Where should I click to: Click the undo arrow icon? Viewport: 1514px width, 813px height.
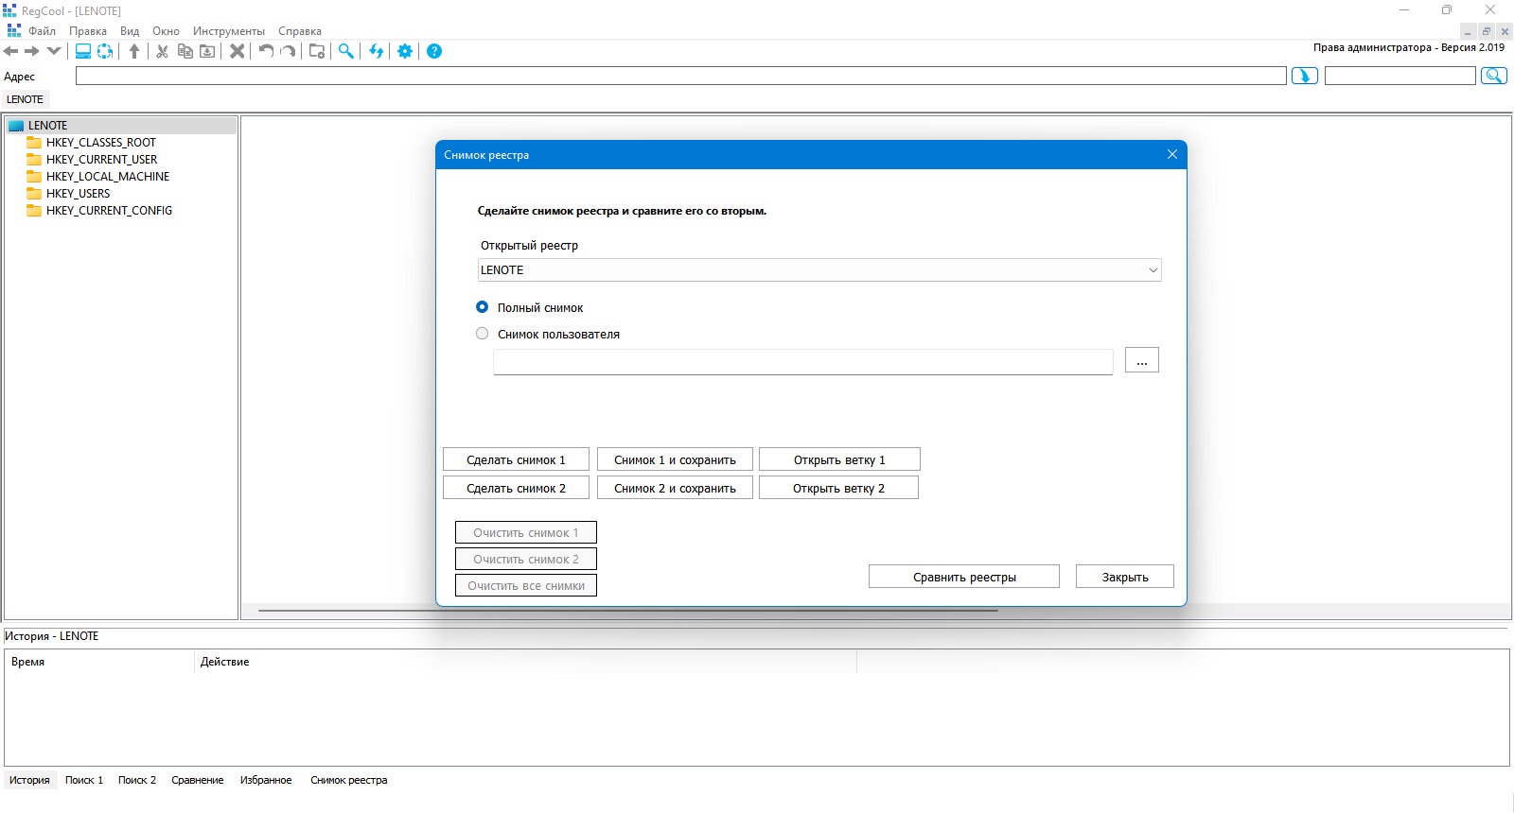(266, 51)
